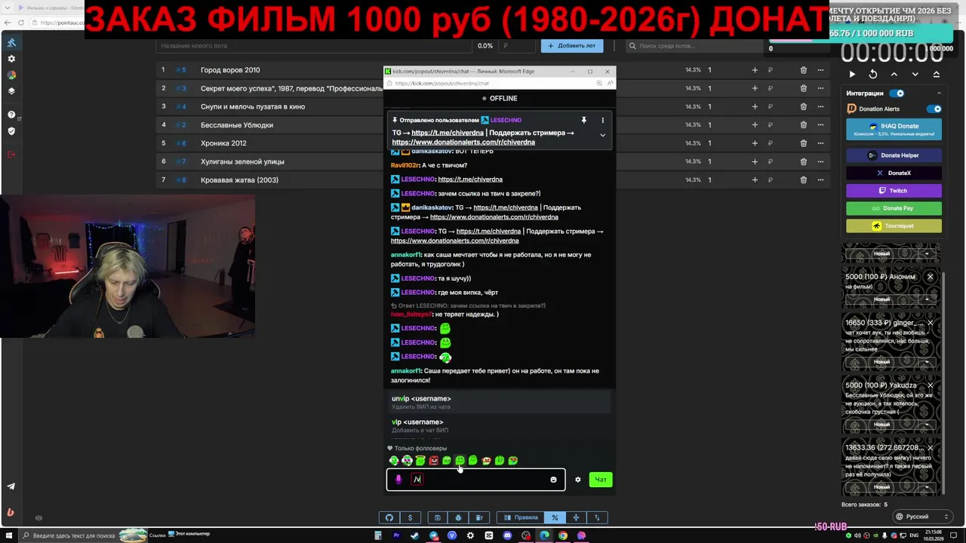Open Steam from the taskbar
The height and width of the screenshot is (543, 966).
click(415, 535)
